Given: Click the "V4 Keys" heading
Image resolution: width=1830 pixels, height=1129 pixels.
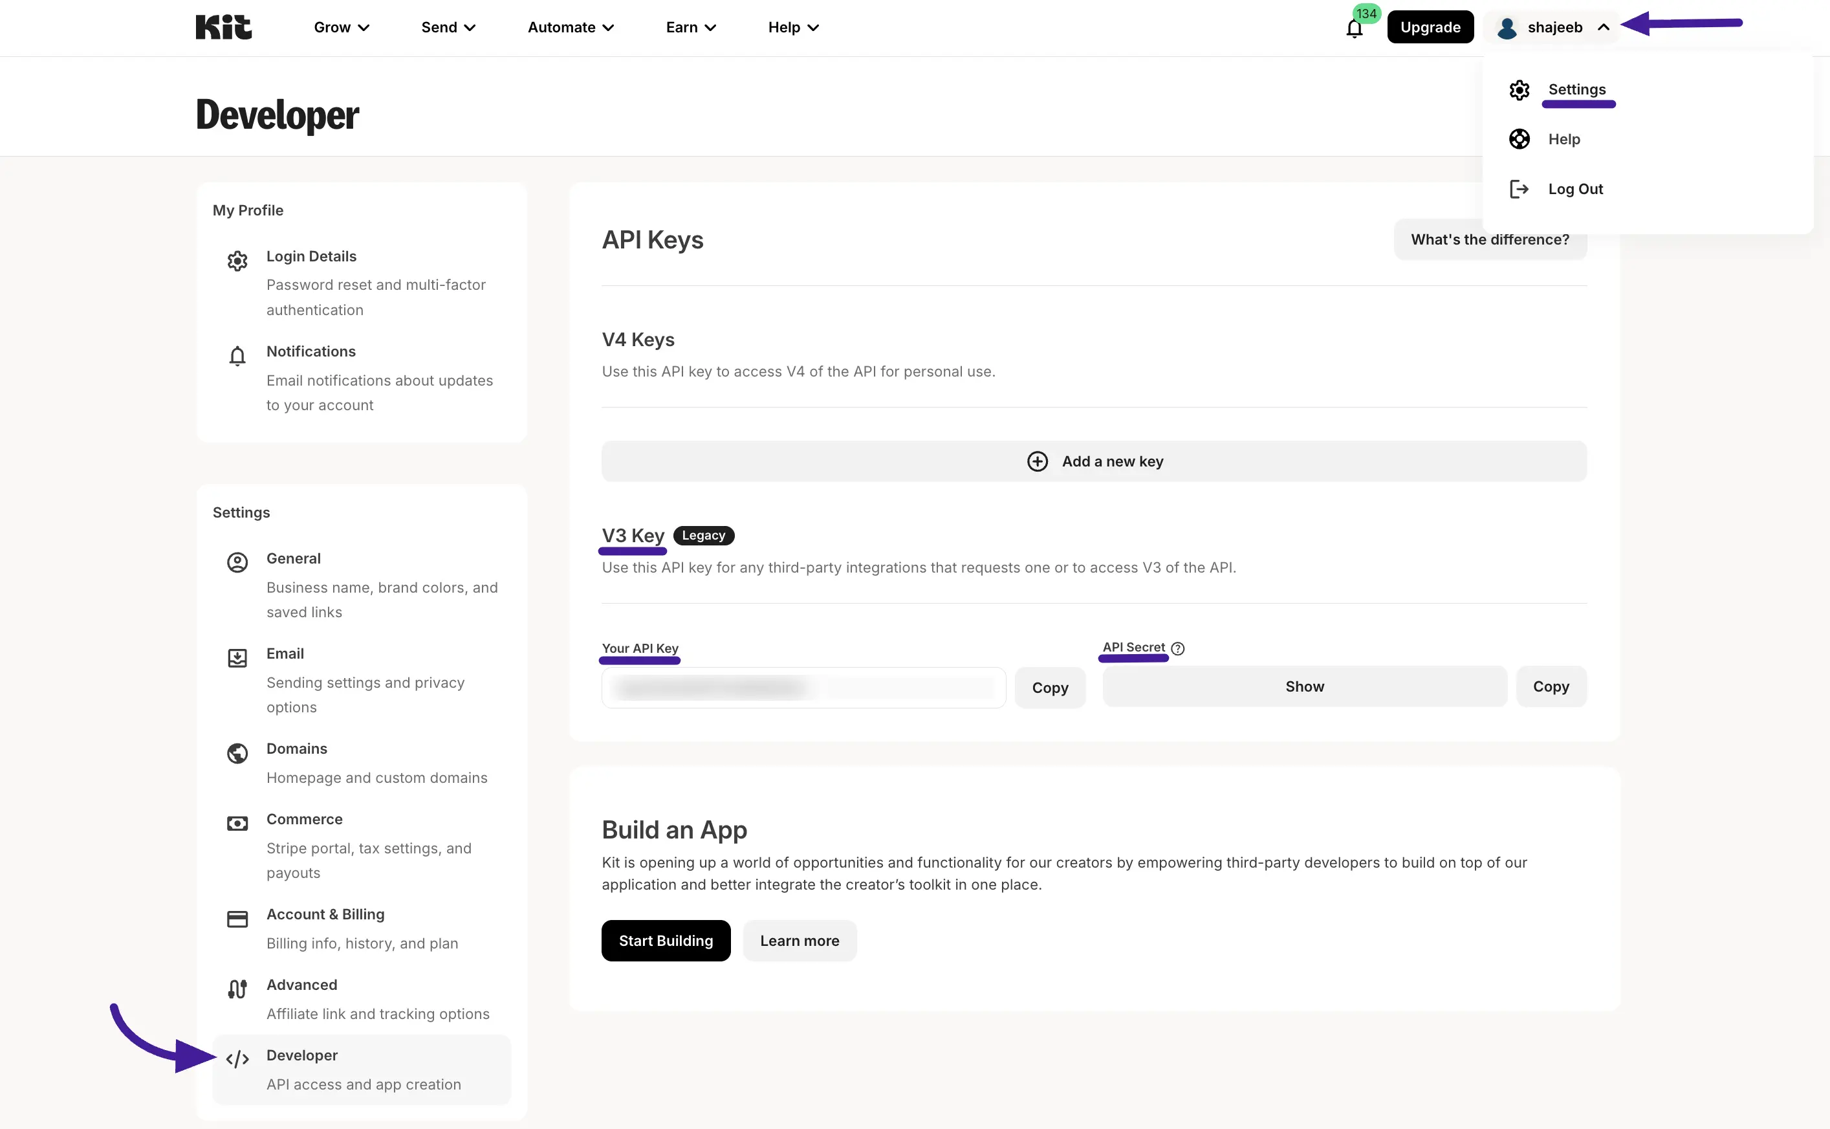Looking at the screenshot, I should coord(638,340).
